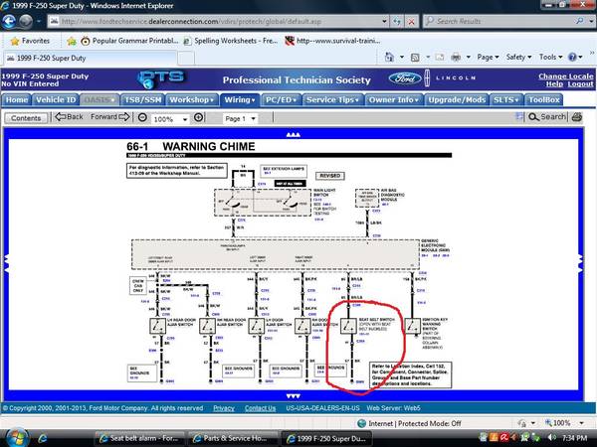
Task: Click the search magnifier in search box
Action: click(x=580, y=21)
